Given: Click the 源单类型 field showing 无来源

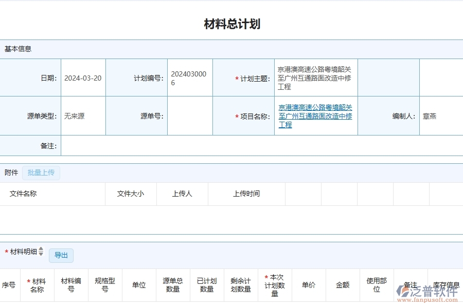Looking at the screenshot, I should pos(83,116).
